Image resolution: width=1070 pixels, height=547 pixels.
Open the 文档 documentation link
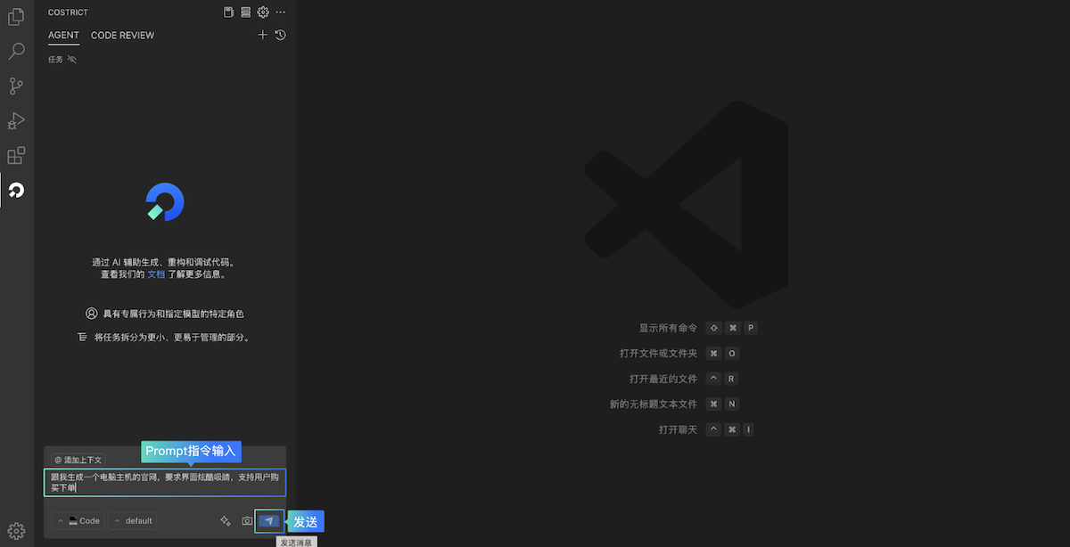pos(156,273)
